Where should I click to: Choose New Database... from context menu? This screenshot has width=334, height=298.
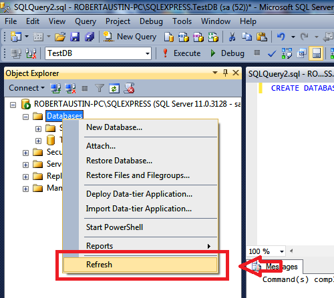[114, 127]
